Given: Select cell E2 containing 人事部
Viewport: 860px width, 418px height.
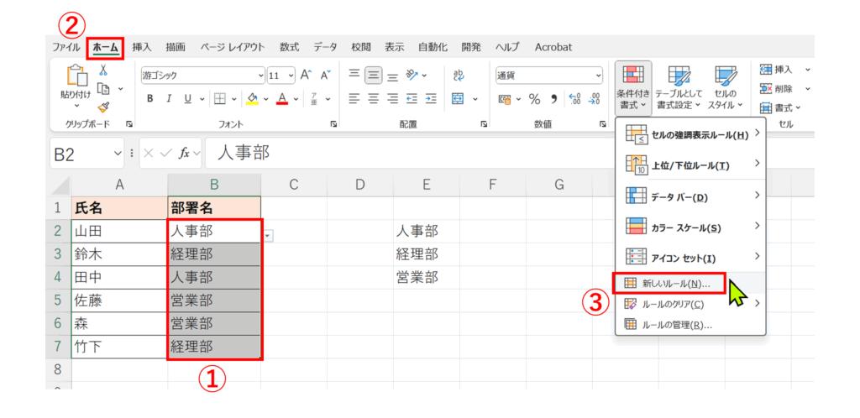Looking at the screenshot, I should coord(426,231).
